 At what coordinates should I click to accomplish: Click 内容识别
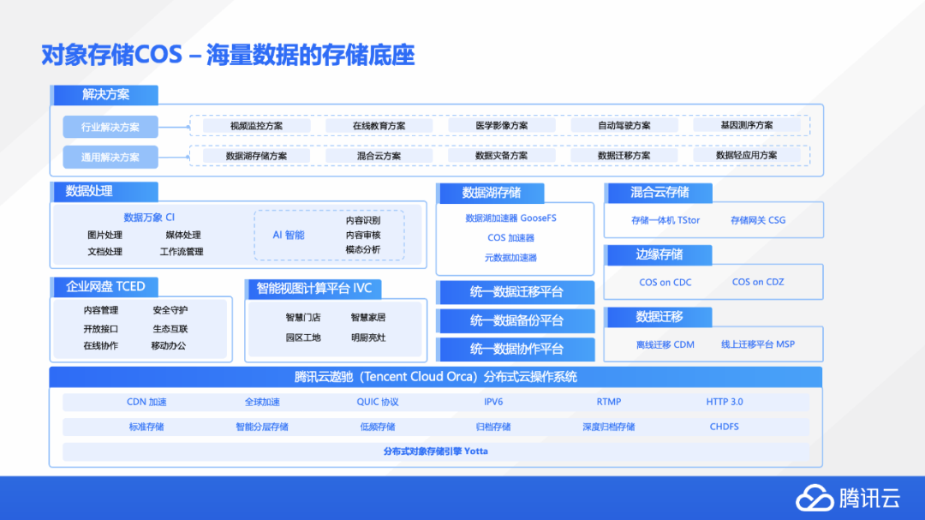click(363, 220)
